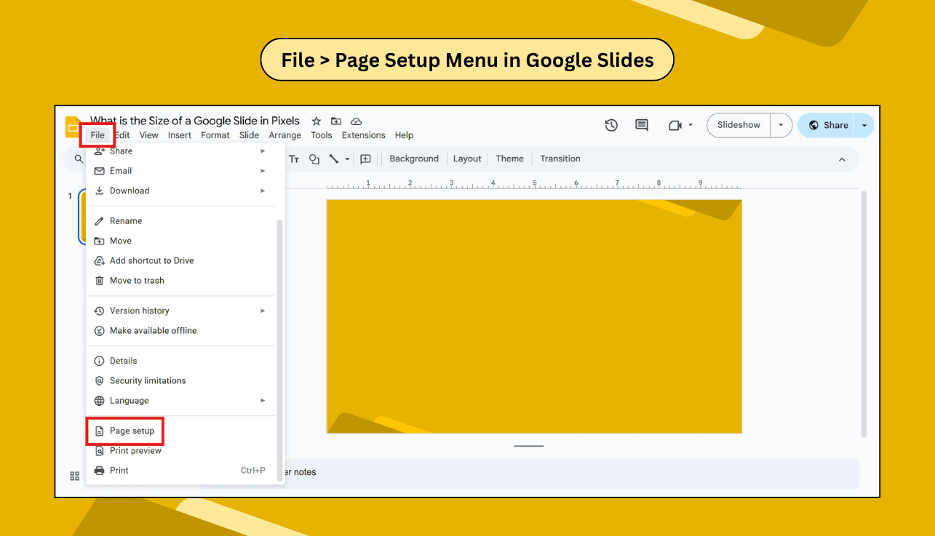
Task: Select the Shape tool in the toolbar
Action: point(314,159)
